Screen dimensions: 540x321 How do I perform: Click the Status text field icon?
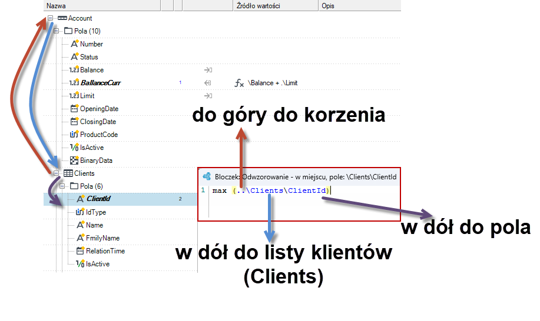point(74,56)
